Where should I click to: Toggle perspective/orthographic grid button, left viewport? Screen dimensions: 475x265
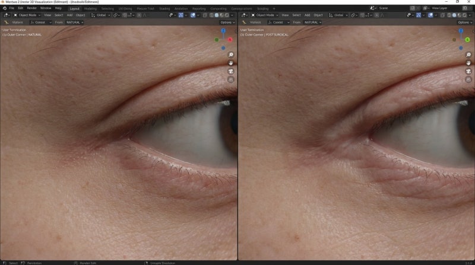coord(231,79)
